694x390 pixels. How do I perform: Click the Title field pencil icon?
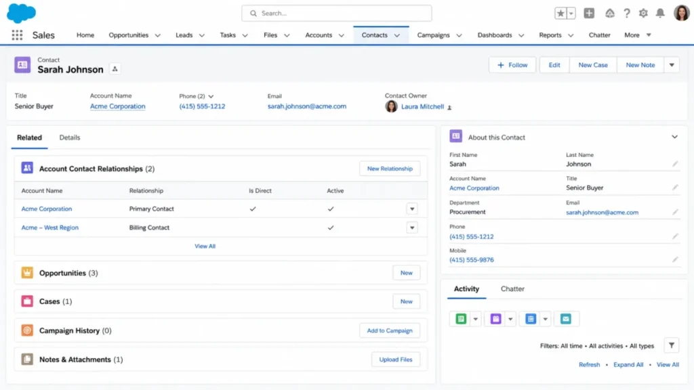pos(675,188)
